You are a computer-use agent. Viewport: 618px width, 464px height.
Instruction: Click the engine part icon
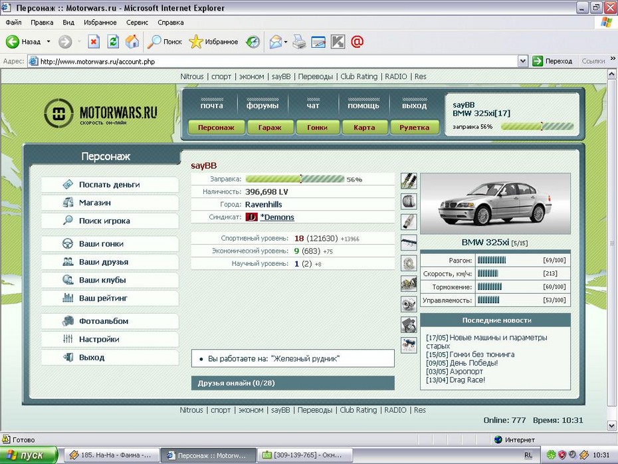point(409,283)
